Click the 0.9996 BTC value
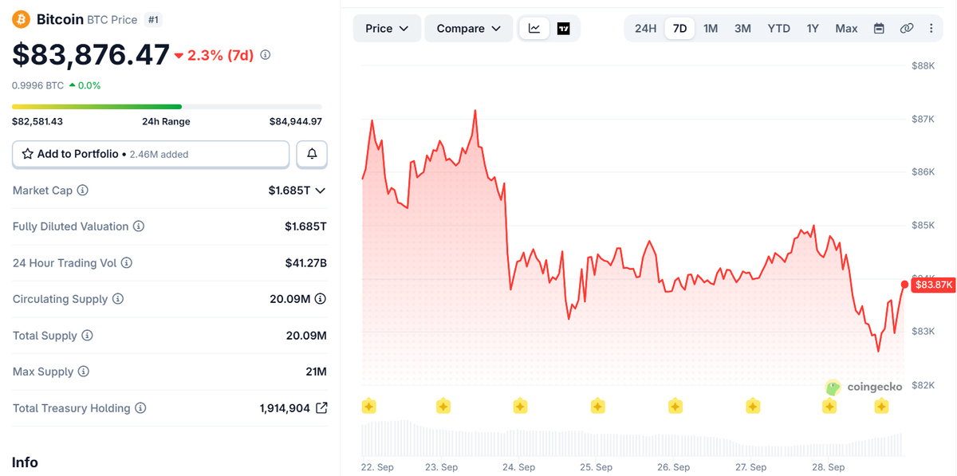Image resolution: width=957 pixels, height=476 pixels. (x=37, y=85)
